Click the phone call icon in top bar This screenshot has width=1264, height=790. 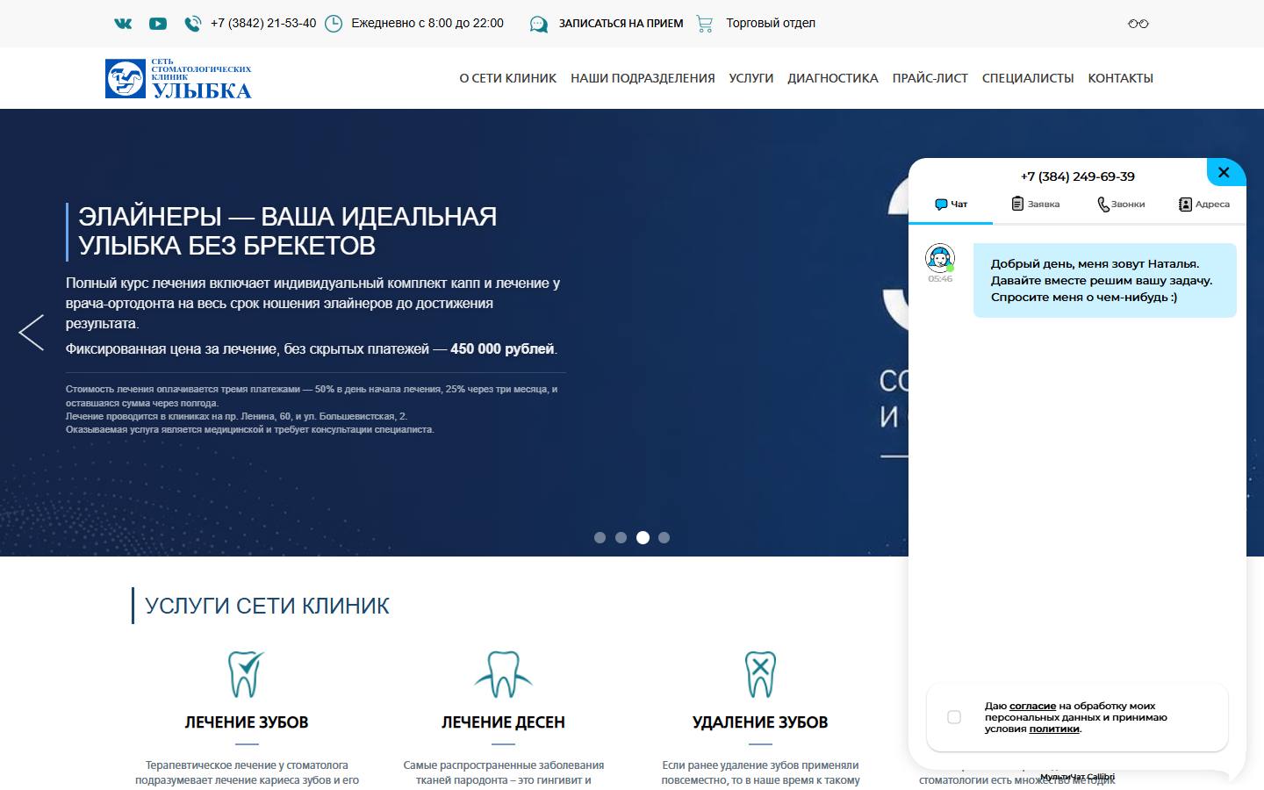[x=192, y=24]
